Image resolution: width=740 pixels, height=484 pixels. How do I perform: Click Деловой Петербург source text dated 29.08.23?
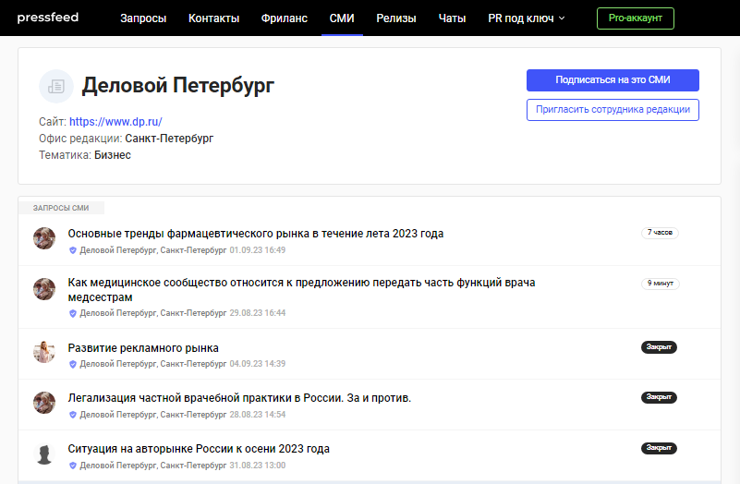pos(153,313)
